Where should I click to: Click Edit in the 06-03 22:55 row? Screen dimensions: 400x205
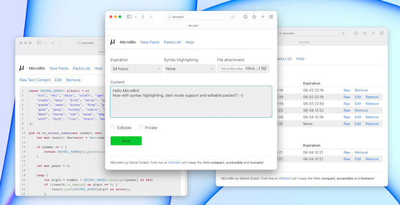coord(358,104)
